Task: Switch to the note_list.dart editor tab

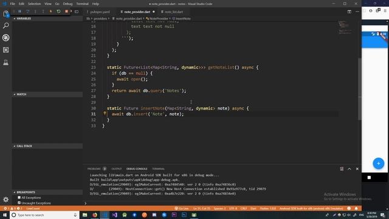Action: point(173,12)
